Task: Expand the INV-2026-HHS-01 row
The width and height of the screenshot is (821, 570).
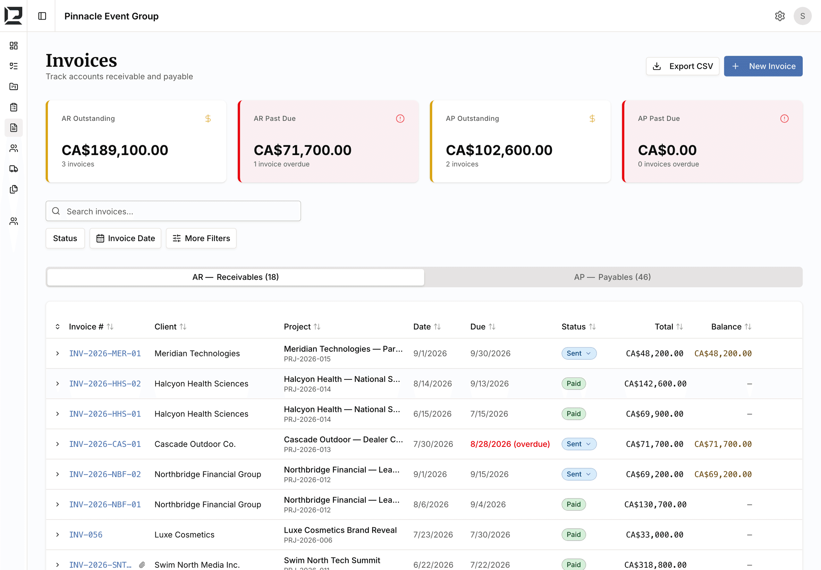Action: (x=57, y=414)
